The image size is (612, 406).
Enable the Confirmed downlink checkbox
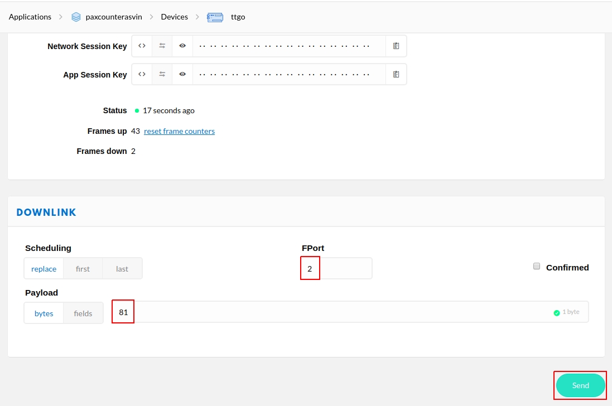[537, 267]
